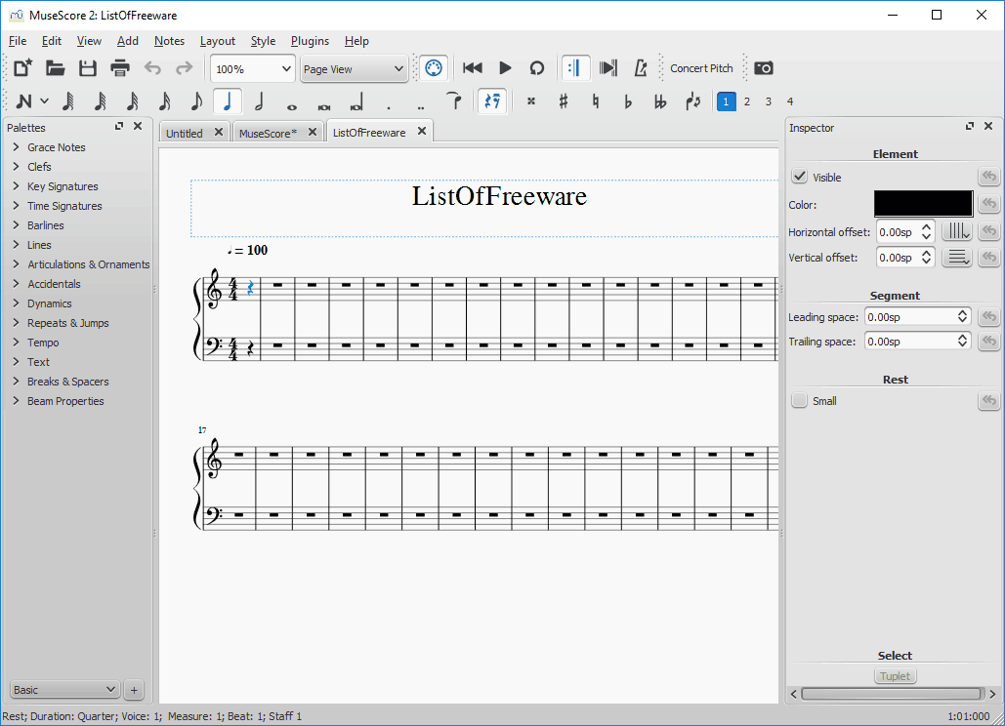Viewport: 1005px width, 726px height.
Task: Toggle the metronome icon
Action: [x=641, y=68]
